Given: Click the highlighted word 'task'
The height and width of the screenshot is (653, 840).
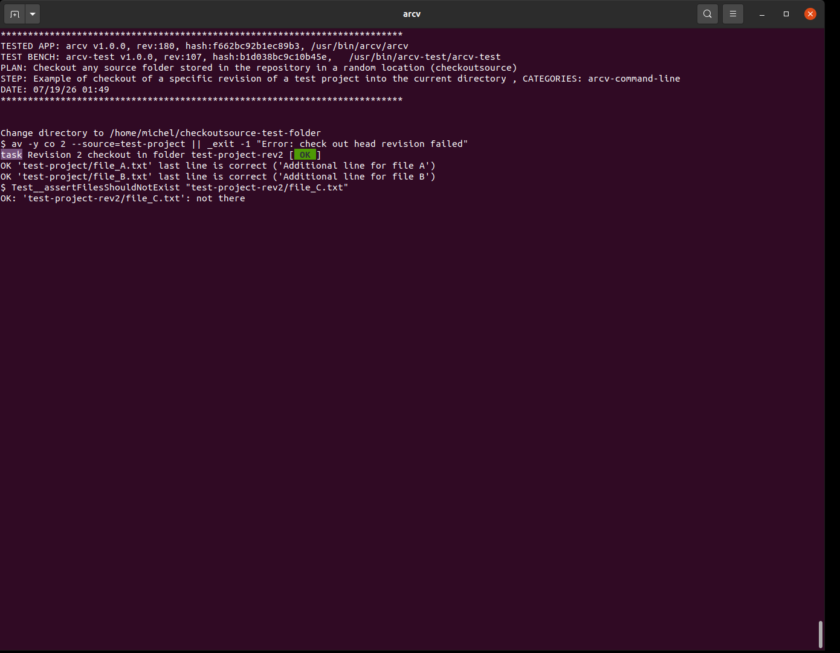Looking at the screenshot, I should tap(11, 155).
